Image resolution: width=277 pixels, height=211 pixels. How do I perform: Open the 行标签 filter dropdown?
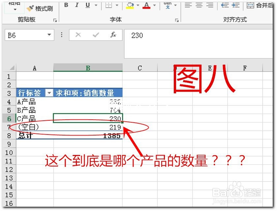(49, 93)
